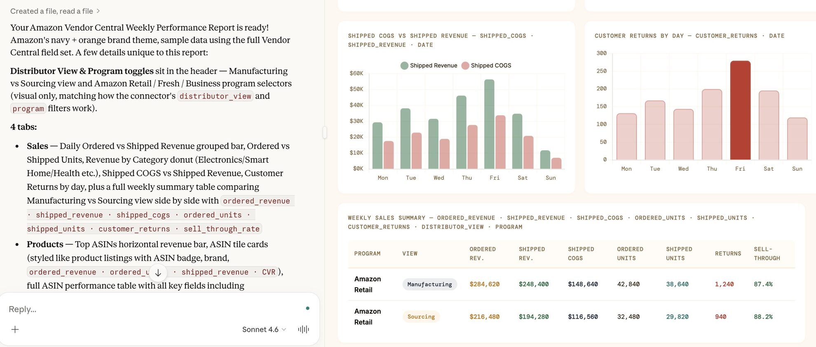Screen dimensions: 816x347
Task: Open the Sonnet 4.6 model selector
Action: [264, 329]
